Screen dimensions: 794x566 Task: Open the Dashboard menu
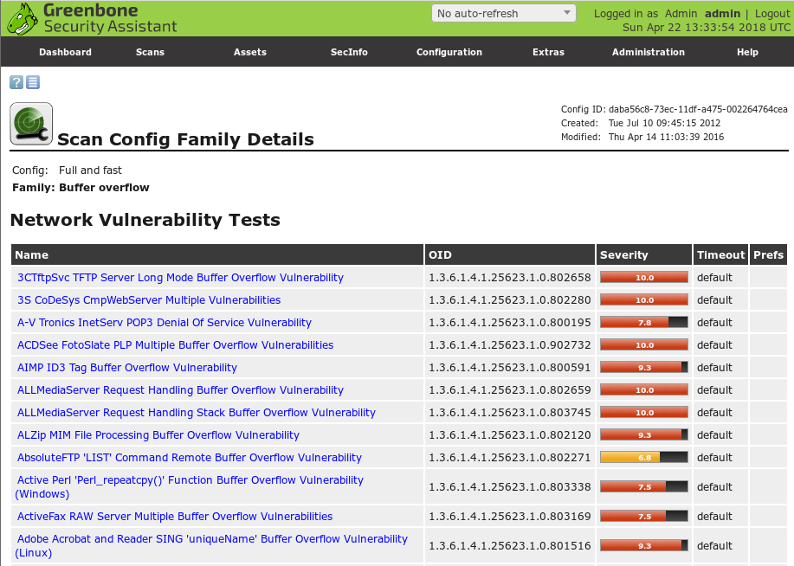click(x=65, y=52)
